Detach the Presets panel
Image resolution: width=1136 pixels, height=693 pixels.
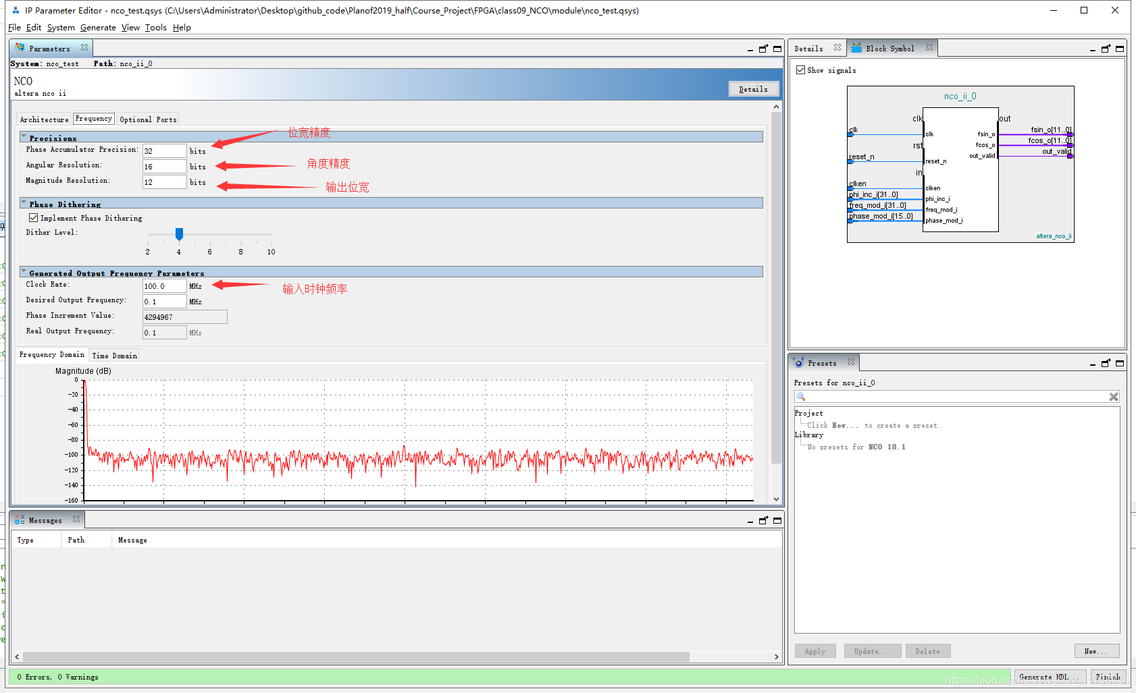coord(1106,363)
